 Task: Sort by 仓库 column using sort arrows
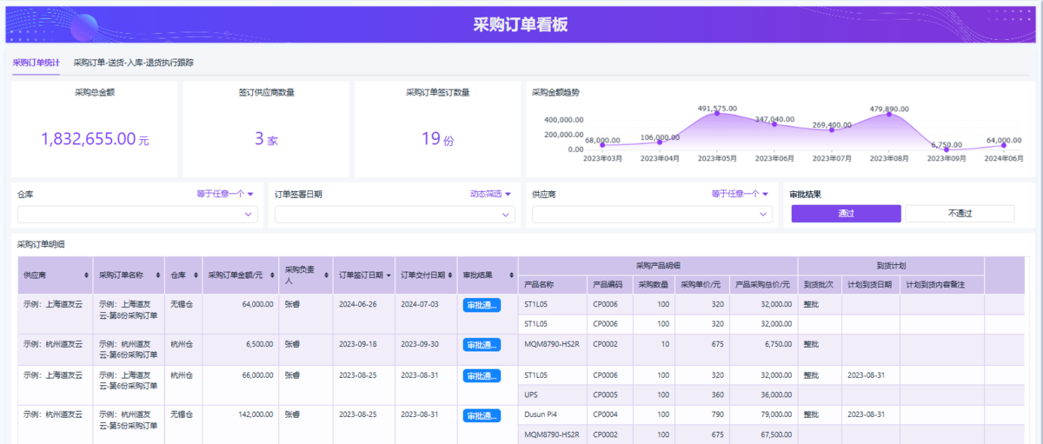[x=196, y=275]
